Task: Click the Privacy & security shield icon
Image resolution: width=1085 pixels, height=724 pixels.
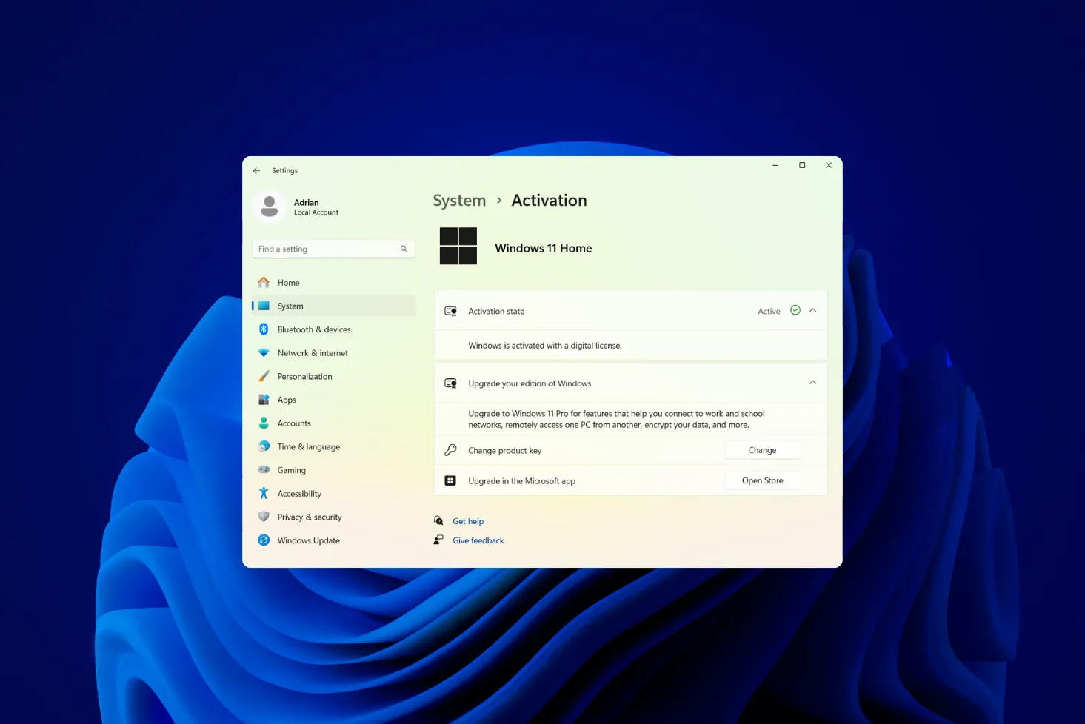Action: pos(264,517)
